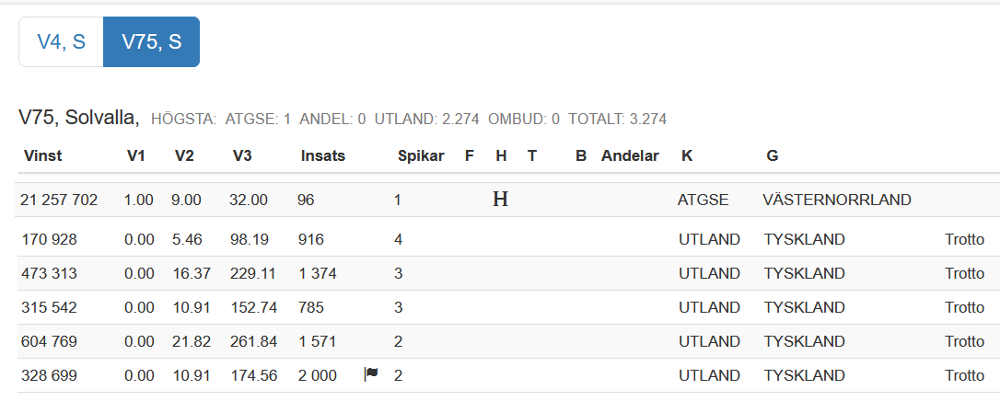Sort by the Insats column header
The height and width of the screenshot is (401, 1000).
click(323, 156)
